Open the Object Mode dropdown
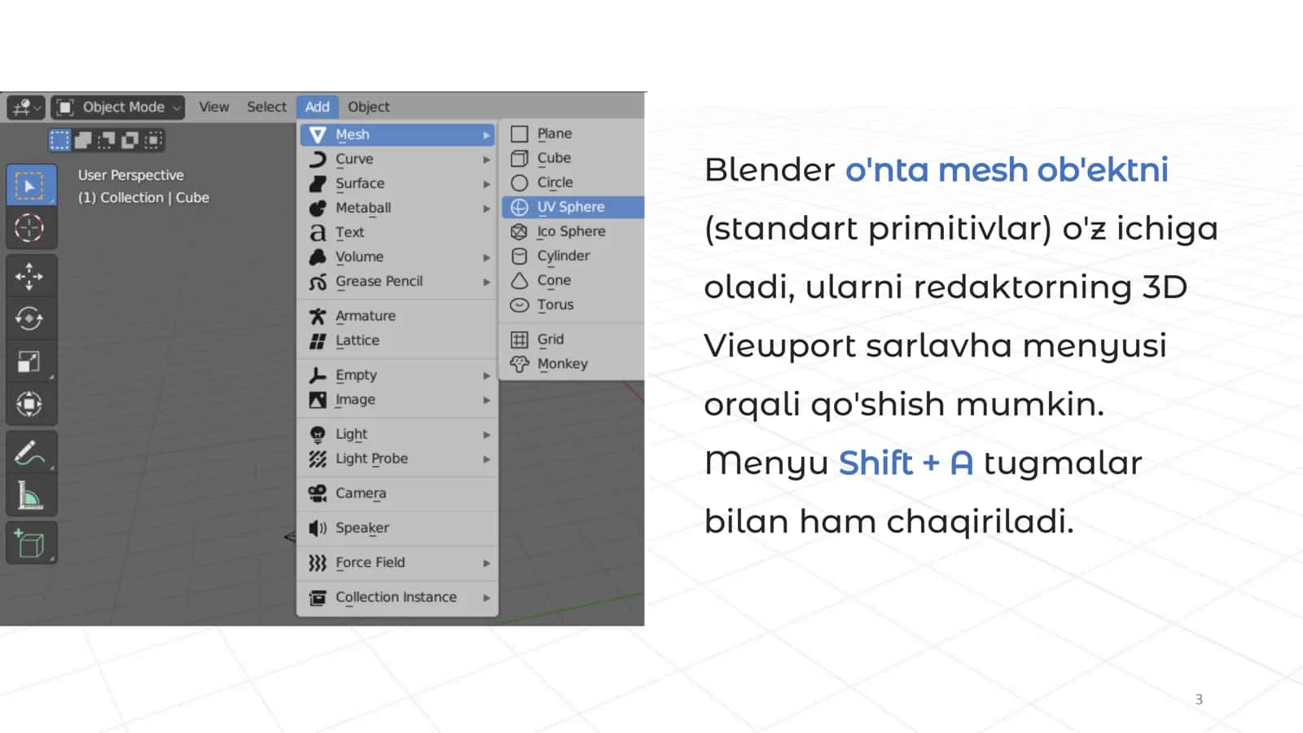Image resolution: width=1303 pixels, height=733 pixels. 117,107
